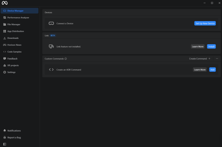Click the Meta icon beside Horizon News
Image resolution: width=222 pixels, height=147 pixels.
click(5, 45)
